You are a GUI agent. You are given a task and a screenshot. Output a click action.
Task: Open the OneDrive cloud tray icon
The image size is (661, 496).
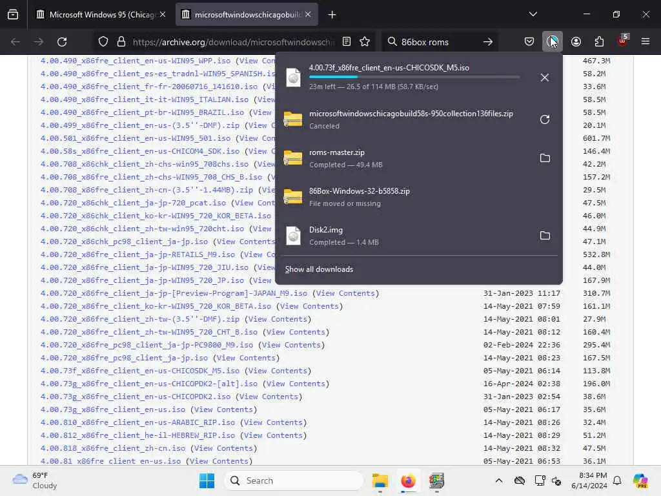[520, 480]
